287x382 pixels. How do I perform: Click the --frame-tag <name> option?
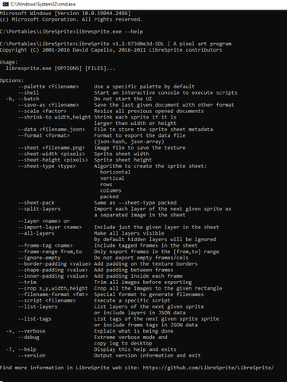tap(45, 245)
